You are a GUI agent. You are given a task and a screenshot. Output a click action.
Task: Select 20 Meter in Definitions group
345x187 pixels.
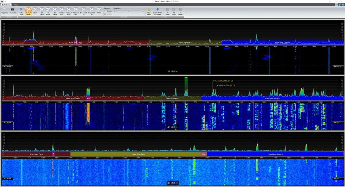click(42, 11)
